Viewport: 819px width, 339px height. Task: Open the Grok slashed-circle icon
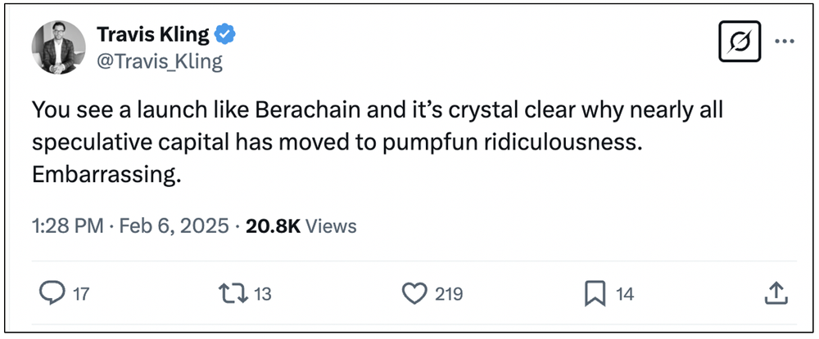(740, 42)
